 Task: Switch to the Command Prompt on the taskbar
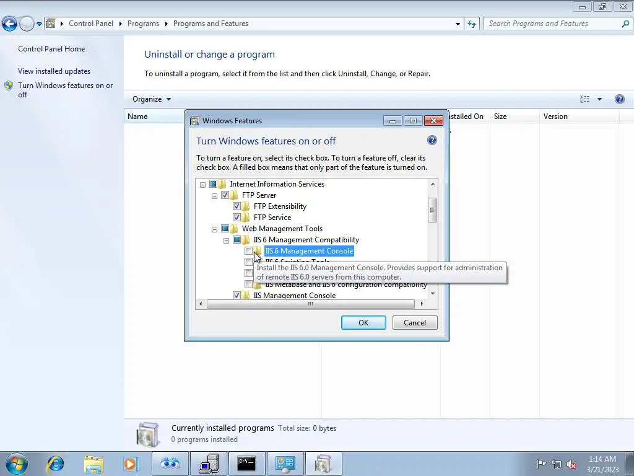tap(246, 464)
